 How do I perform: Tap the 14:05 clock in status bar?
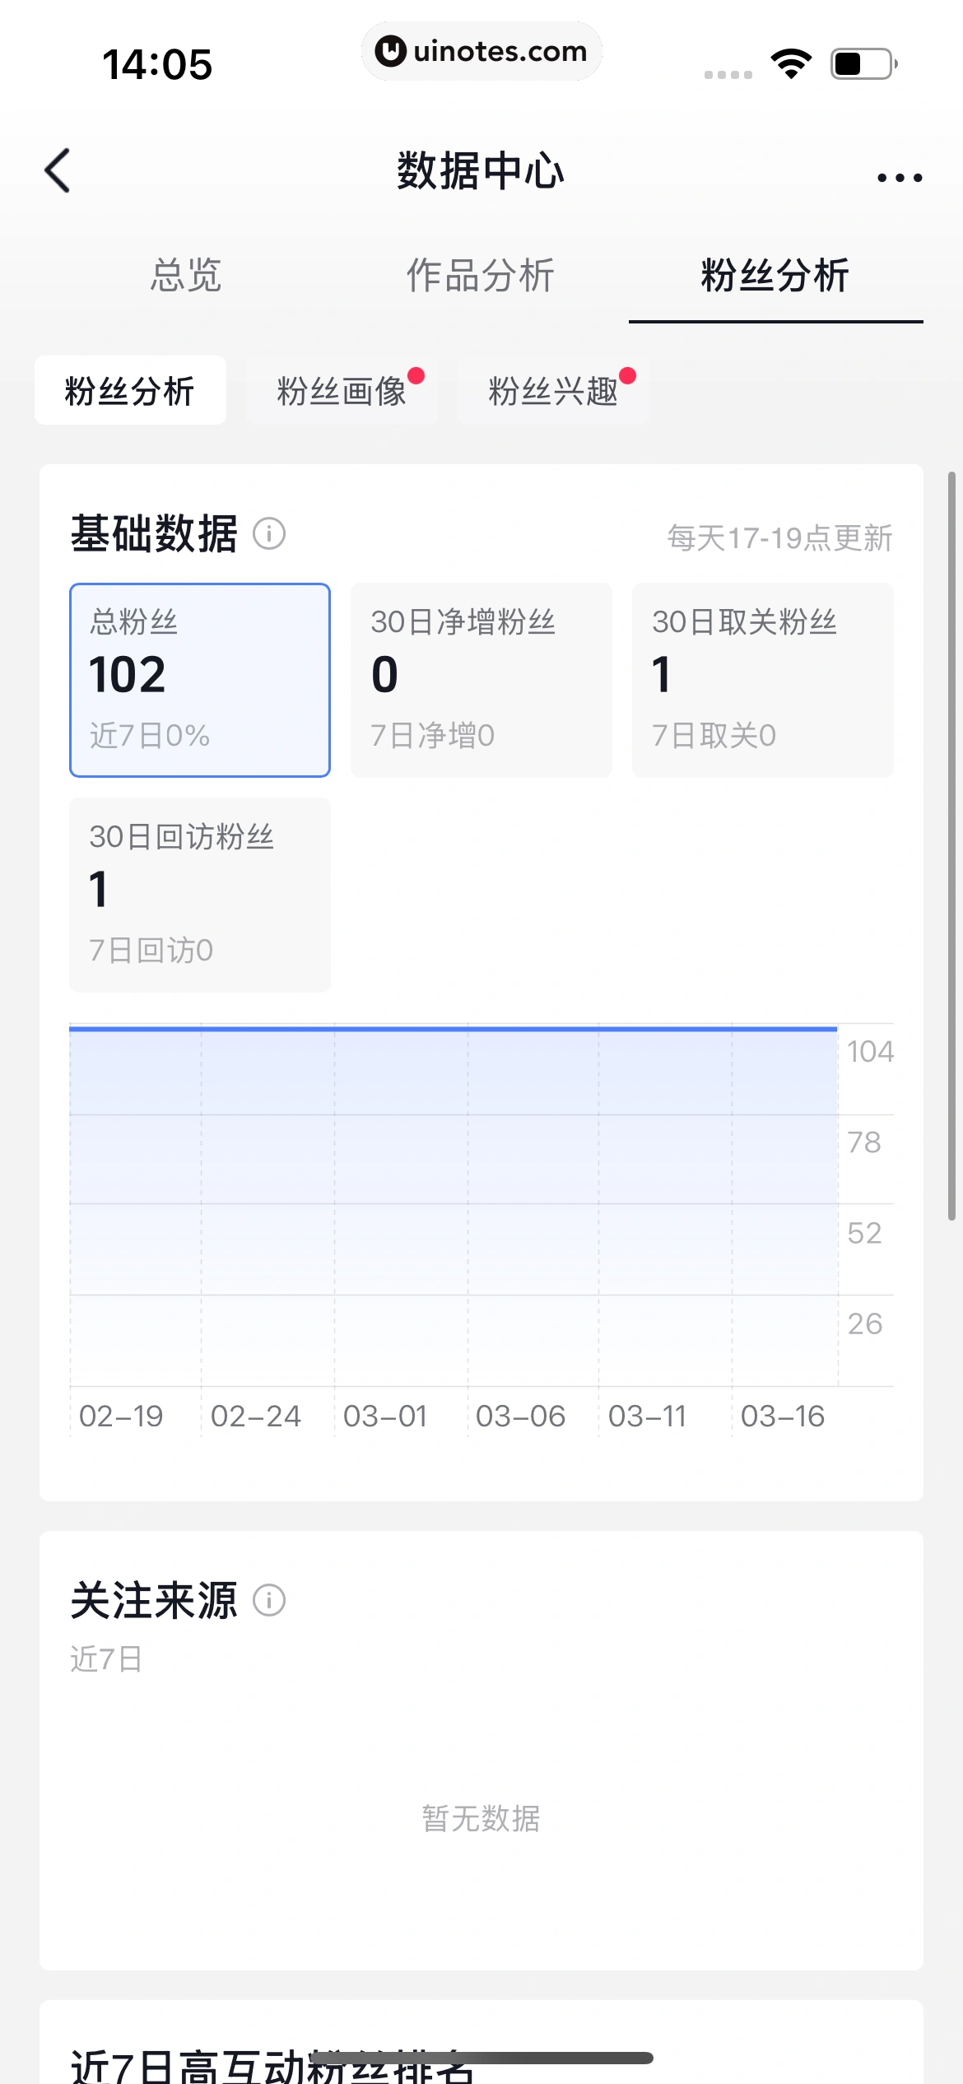157,64
